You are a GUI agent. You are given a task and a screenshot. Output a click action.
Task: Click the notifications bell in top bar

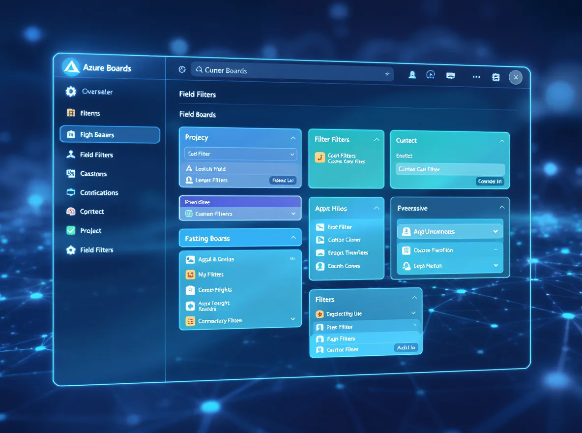click(412, 75)
